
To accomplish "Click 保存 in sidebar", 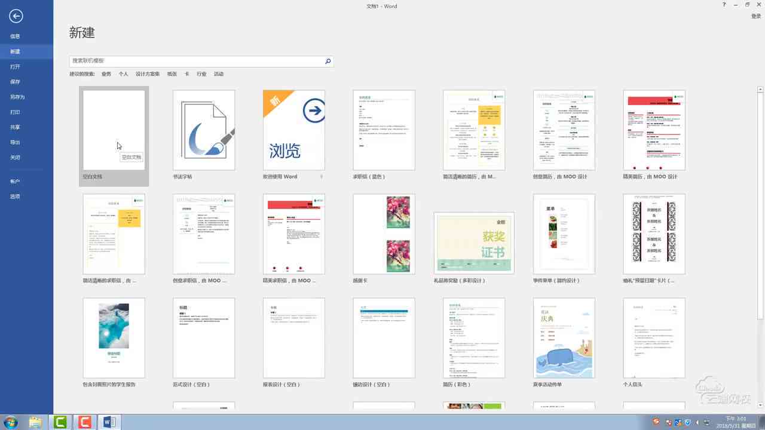I will coord(15,82).
